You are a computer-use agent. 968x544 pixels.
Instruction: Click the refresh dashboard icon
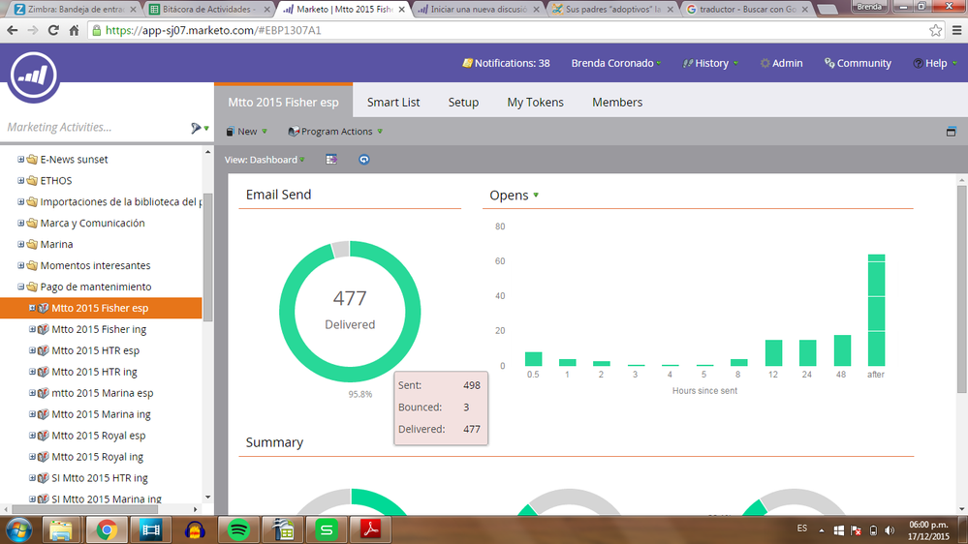[x=364, y=160]
